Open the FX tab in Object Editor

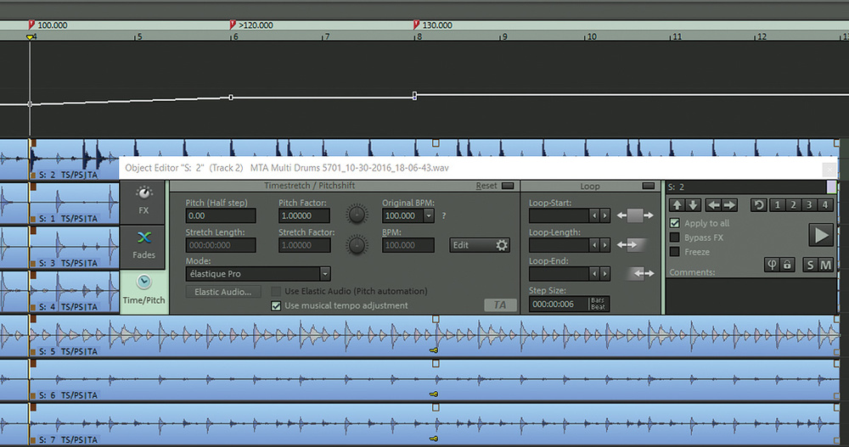tap(143, 200)
